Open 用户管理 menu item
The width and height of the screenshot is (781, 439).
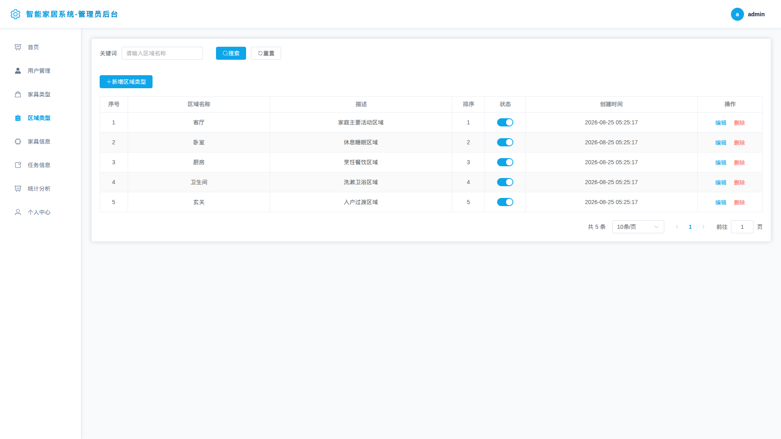pos(41,71)
